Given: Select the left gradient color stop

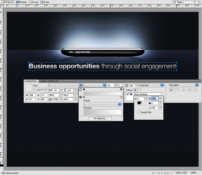Looking at the screenshot, I should tap(84, 97).
